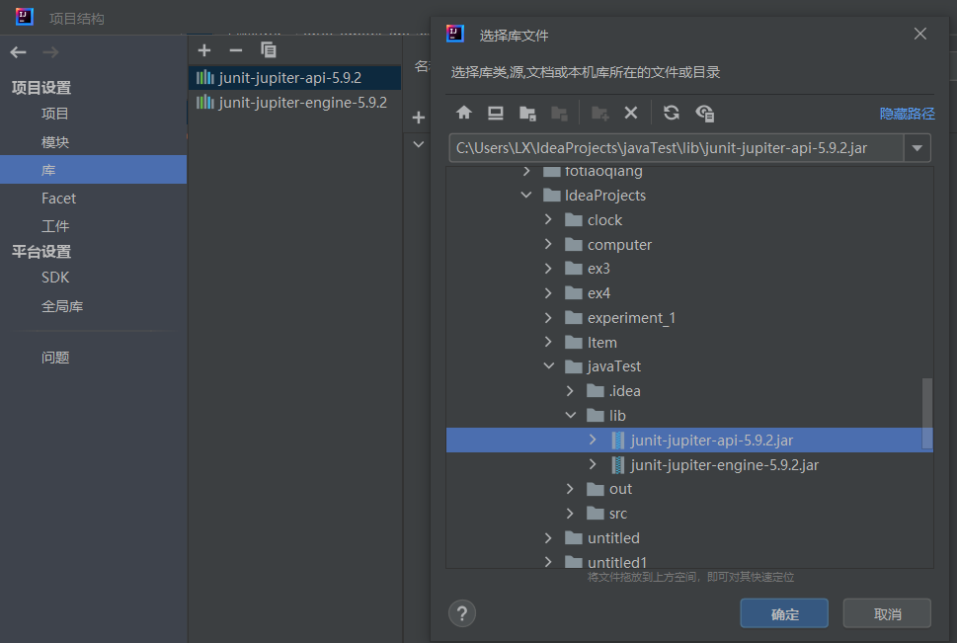The width and height of the screenshot is (957, 643).
Task: Click the Copy library icon
Action: pos(269,50)
